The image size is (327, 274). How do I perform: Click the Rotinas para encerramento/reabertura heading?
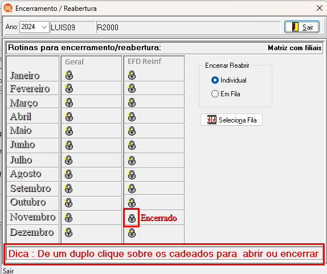84,48
